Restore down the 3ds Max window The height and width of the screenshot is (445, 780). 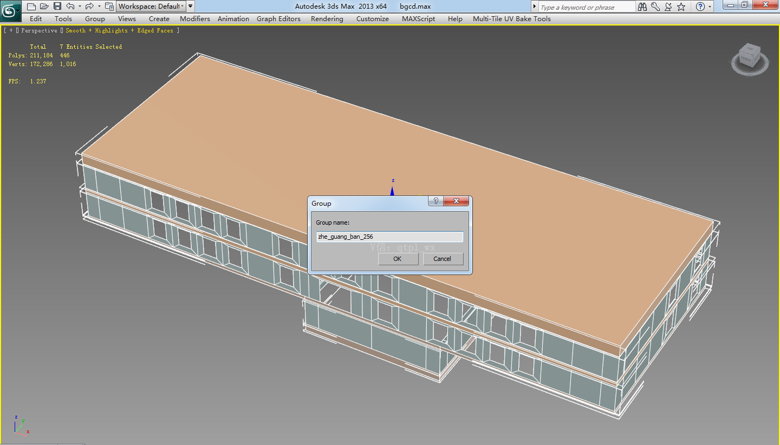click(x=745, y=5)
